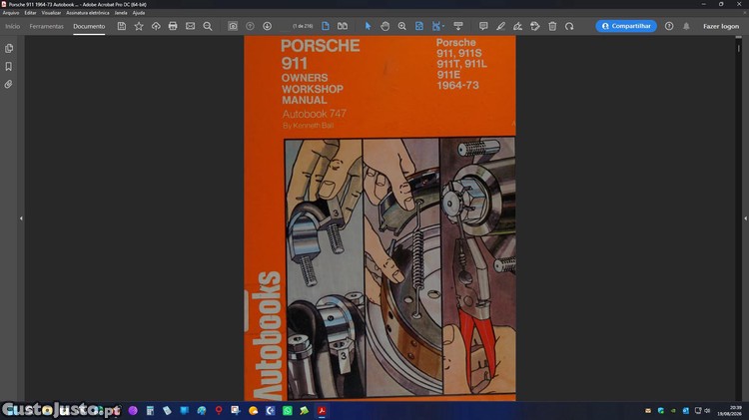Click the Compartilhar share button
Image resolution: width=749 pixels, height=420 pixels.
tap(626, 26)
